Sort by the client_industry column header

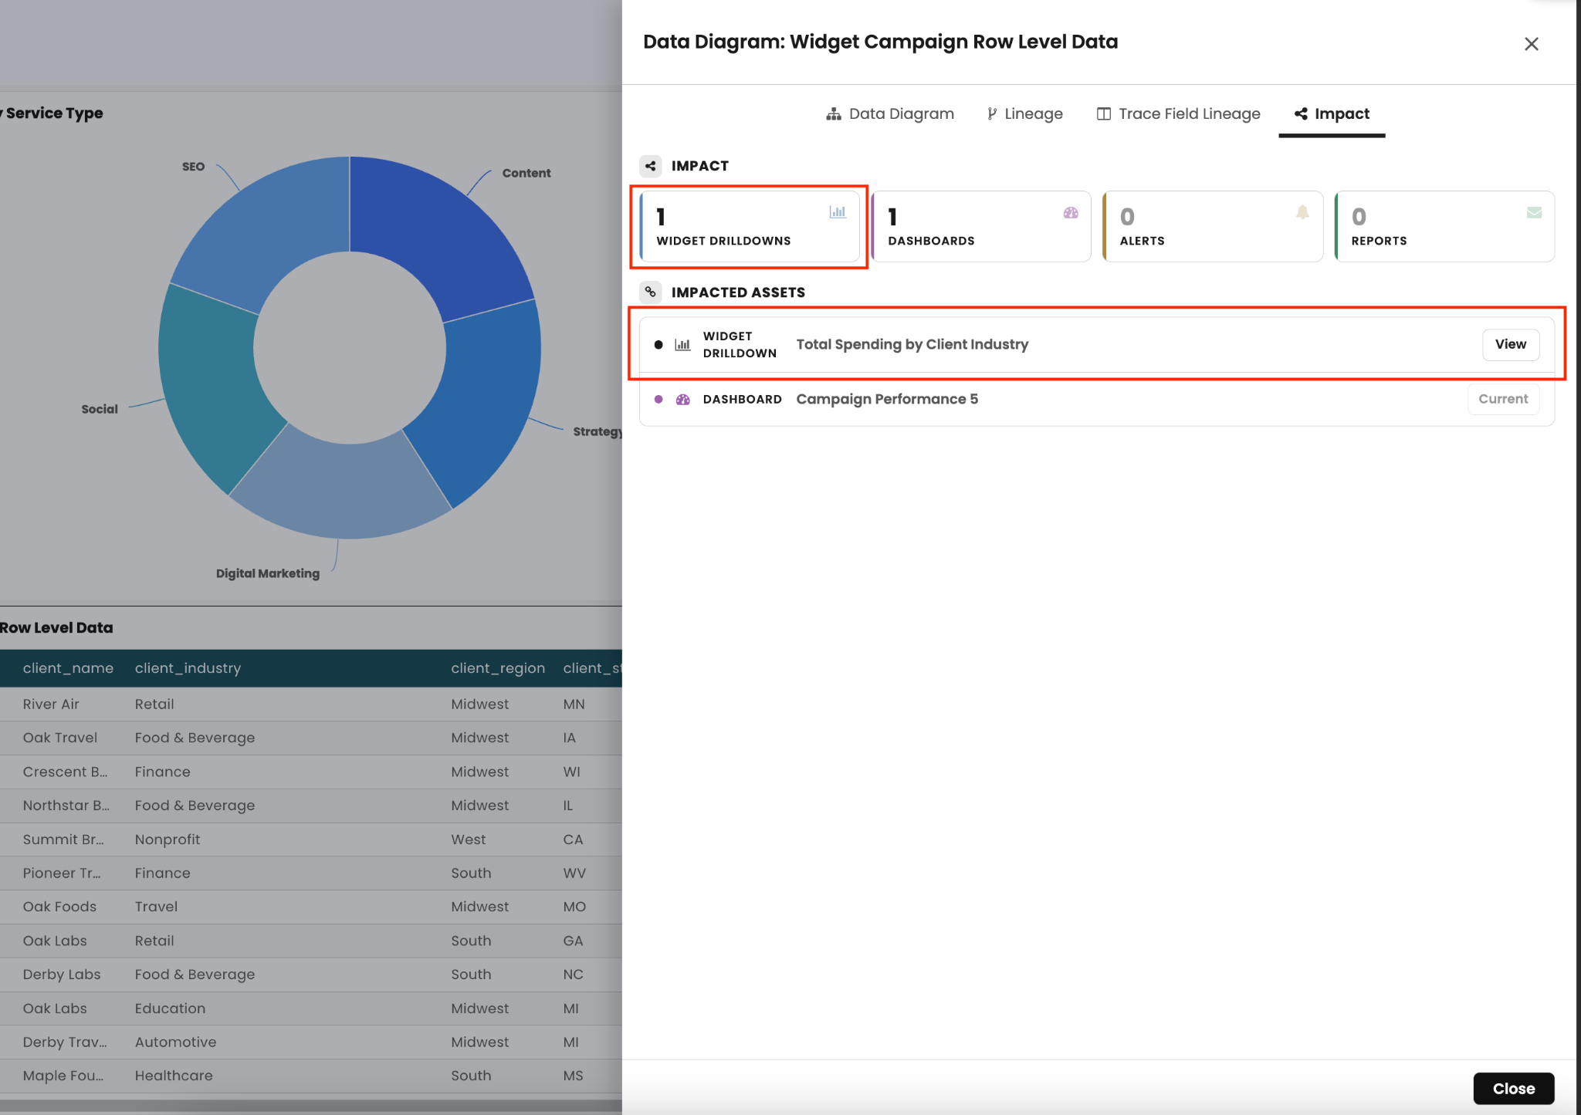(x=188, y=668)
